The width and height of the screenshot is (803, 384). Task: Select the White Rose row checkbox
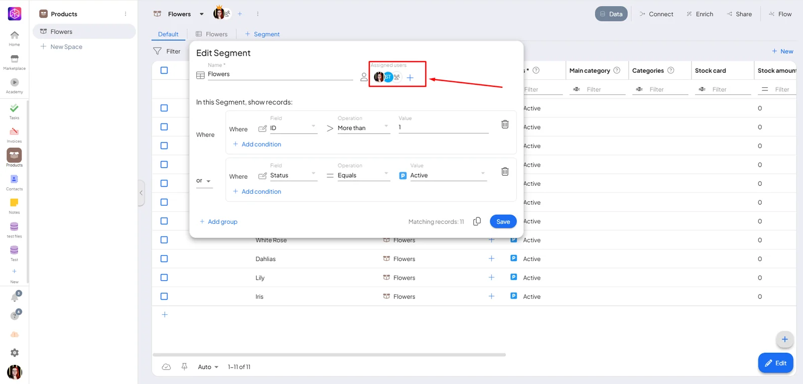click(x=164, y=240)
